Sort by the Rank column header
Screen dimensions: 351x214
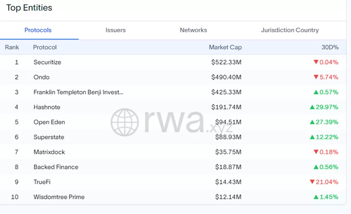12,47
